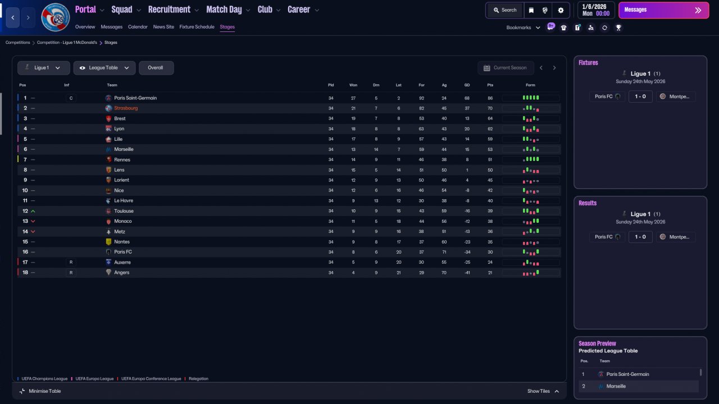This screenshot has width=719, height=404.
Task: Click the Toulouse club crest
Action: pos(108,211)
